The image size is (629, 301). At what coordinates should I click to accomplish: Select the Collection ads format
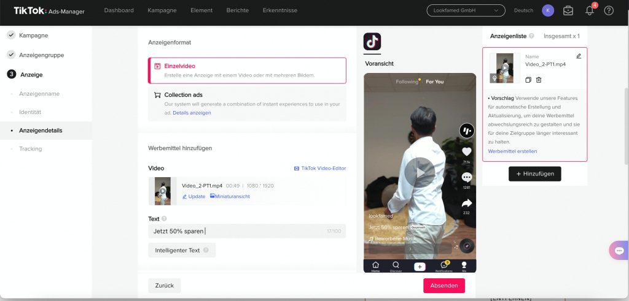tap(247, 103)
